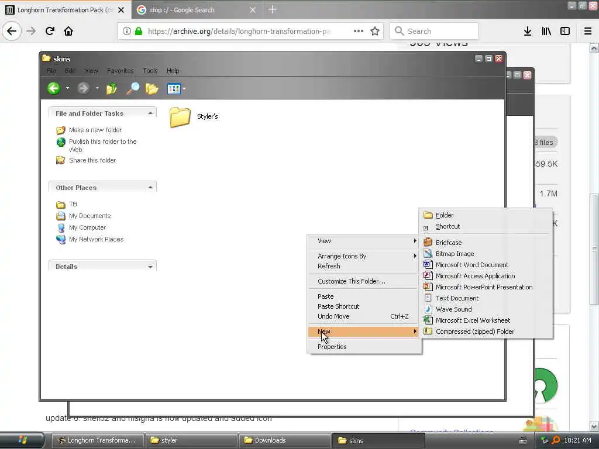Click the site information icon in address bar

coord(127,31)
